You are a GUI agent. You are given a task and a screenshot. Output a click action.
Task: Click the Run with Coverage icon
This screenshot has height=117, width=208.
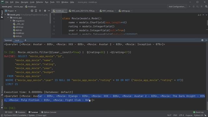[198, 6]
